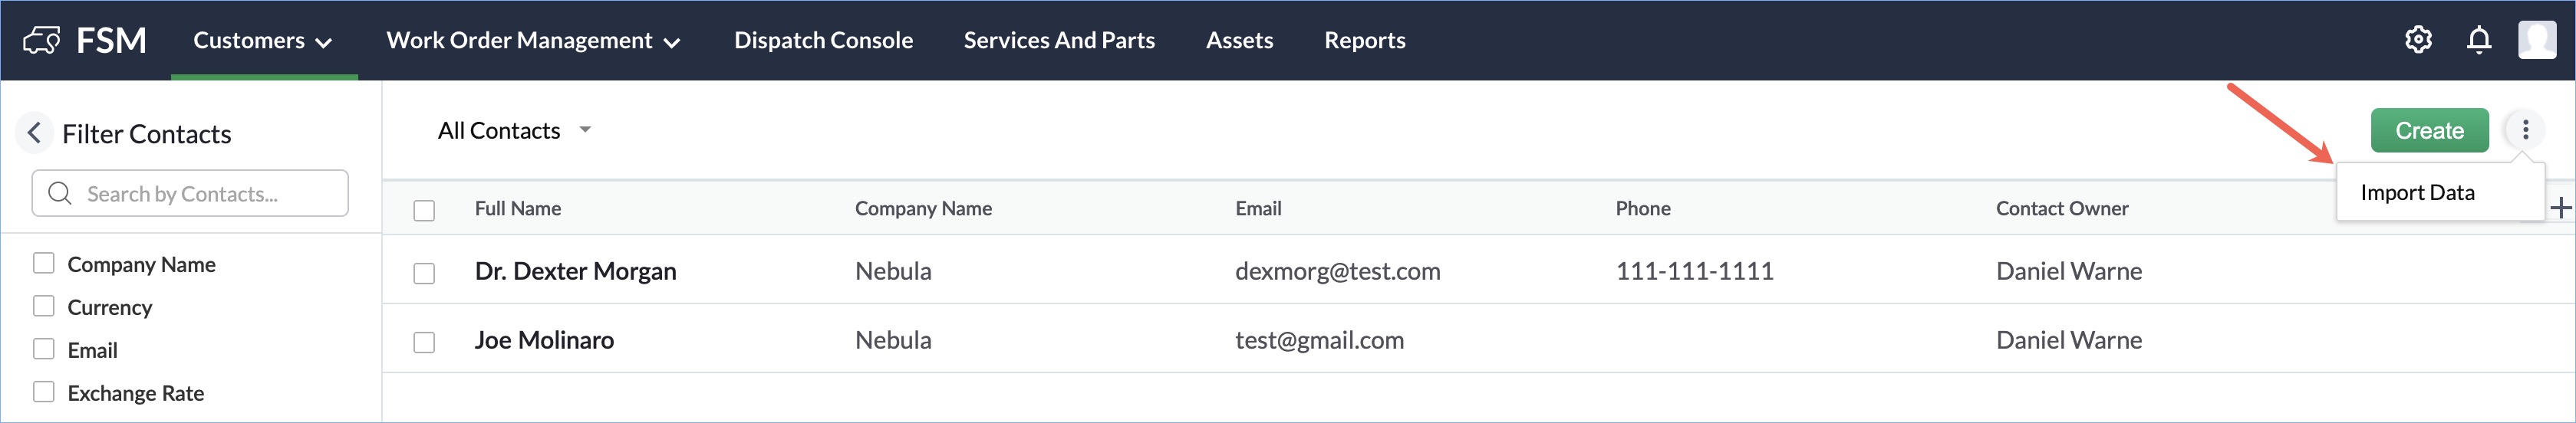
Task: Click the user profile avatar
Action: pyautogui.click(x=2536, y=40)
